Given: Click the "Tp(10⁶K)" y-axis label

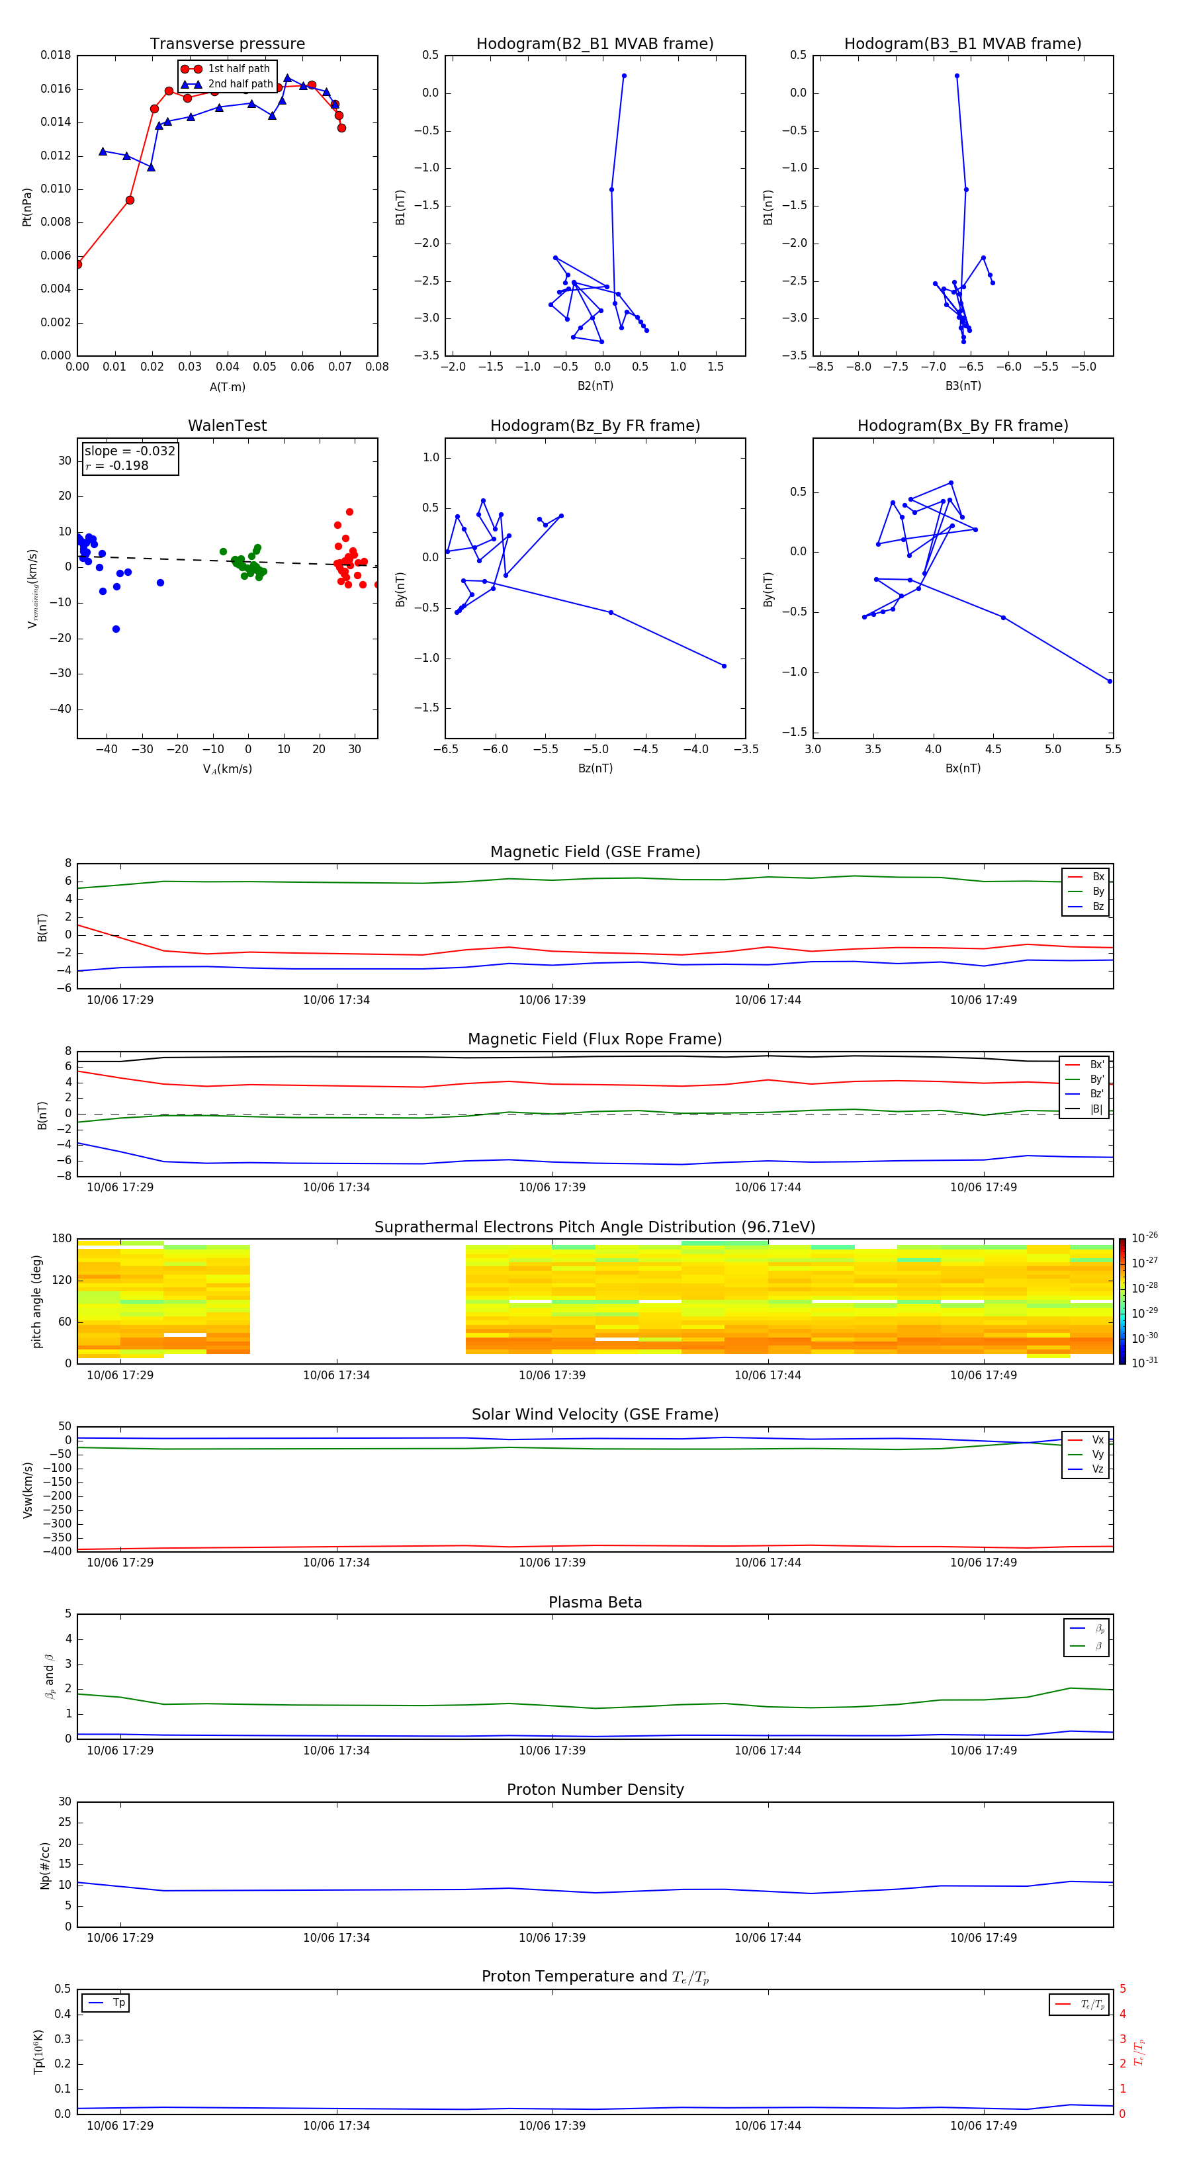Looking at the screenshot, I should pos(38,2052).
